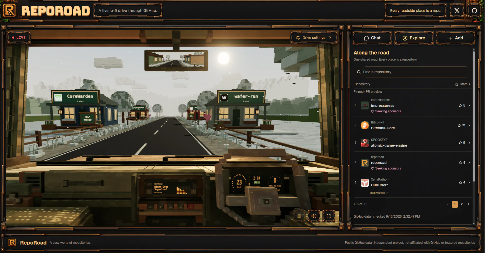This screenshot has width=485, height=253.
Task: Open the GitHub icon in header
Action: 474,11
